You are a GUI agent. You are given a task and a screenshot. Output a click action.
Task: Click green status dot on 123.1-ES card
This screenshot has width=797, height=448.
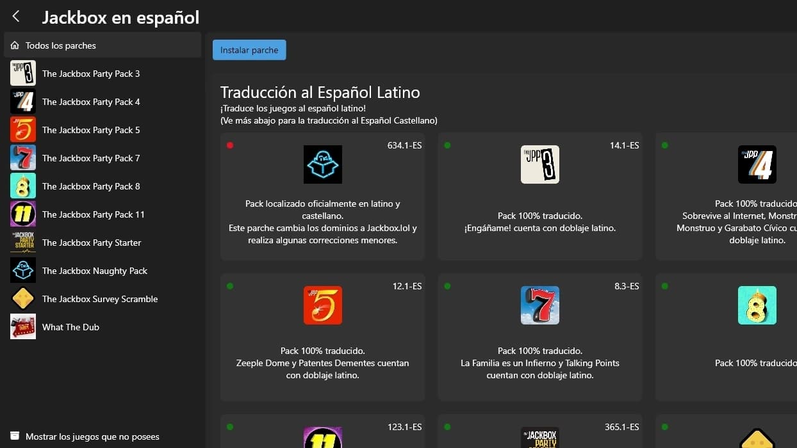(230, 427)
